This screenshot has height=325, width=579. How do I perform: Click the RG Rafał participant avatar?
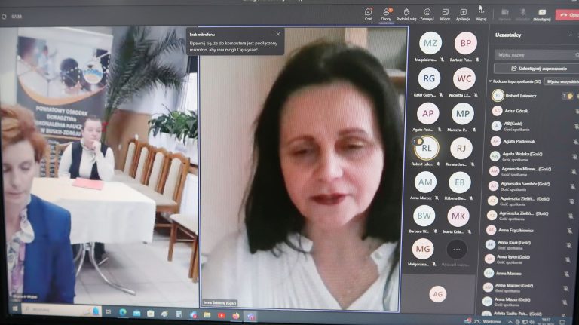point(429,78)
